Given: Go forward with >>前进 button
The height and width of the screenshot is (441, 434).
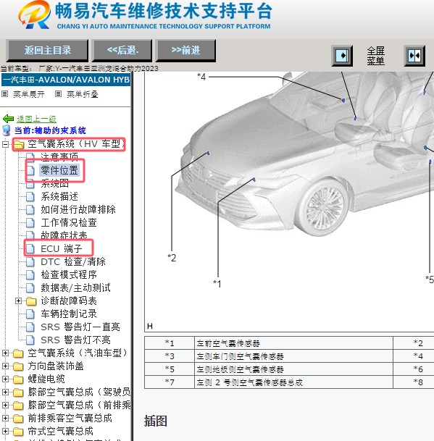Looking at the screenshot, I should click(185, 51).
